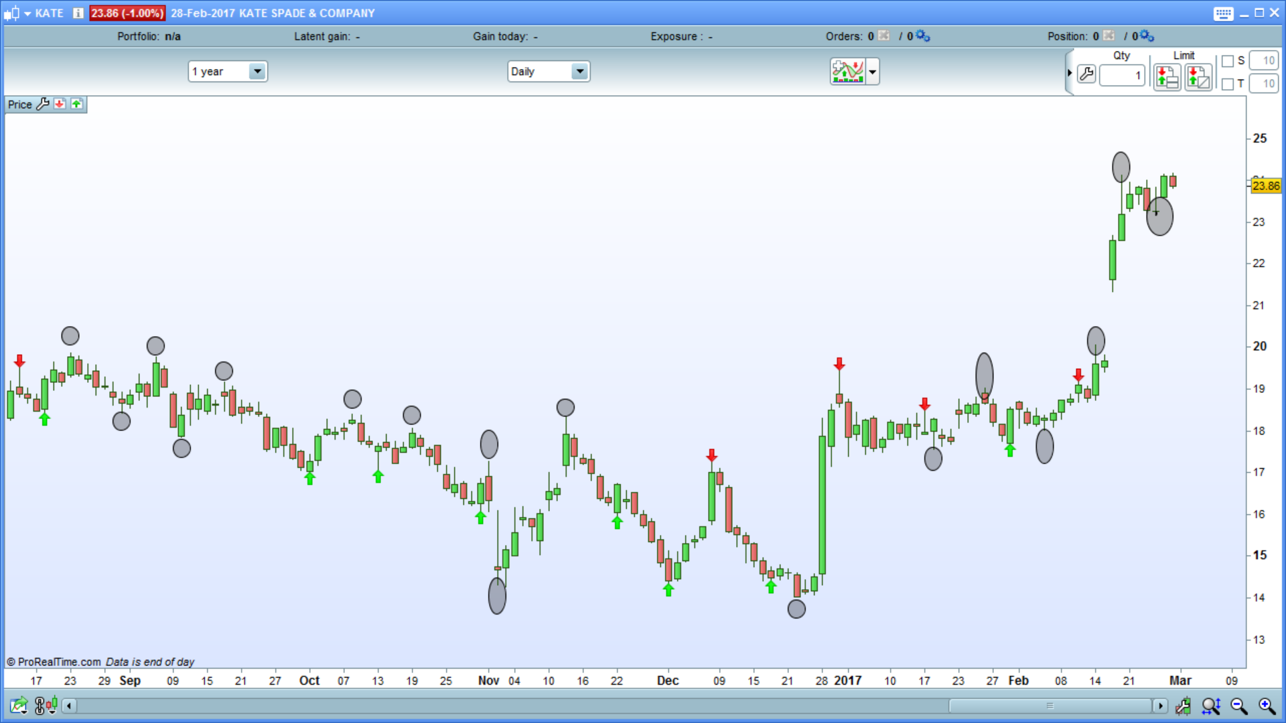Click the zoom in magnifier icon
The width and height of the screenshot is (1286, 723).
pyautogui.click(x=1267, y=706)
